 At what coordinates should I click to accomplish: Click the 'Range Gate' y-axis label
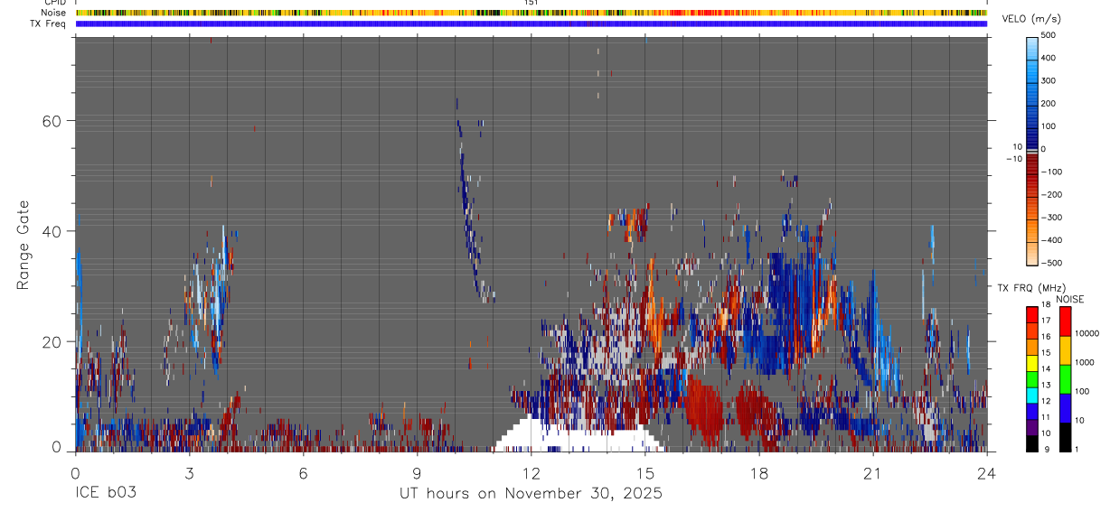click(23, 245)
